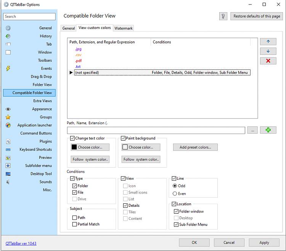Toggle Change text color checkbox
Screen dimensions: 286x251
72,138
